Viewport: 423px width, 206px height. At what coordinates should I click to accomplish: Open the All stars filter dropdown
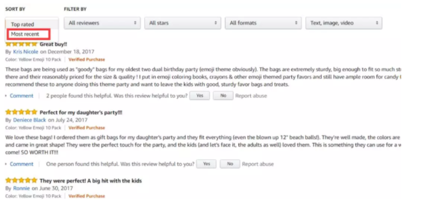183,23
